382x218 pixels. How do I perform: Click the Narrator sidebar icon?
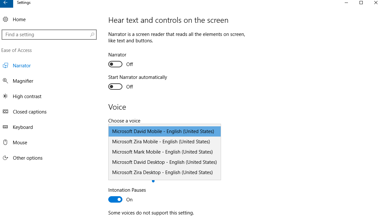5,66
